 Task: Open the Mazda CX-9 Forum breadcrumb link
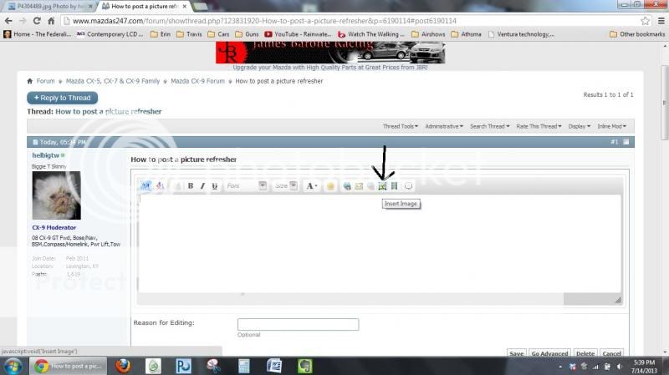[197, 82]
